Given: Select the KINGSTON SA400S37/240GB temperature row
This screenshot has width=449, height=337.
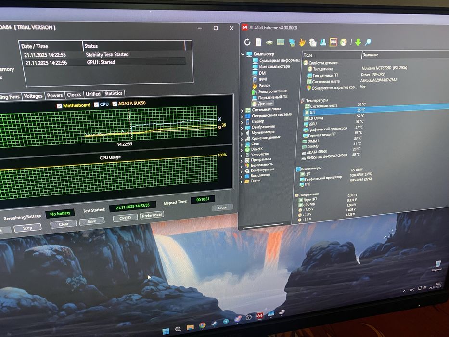Looking at the screenshot, I should pyautogui.click(x=331, y=156).
